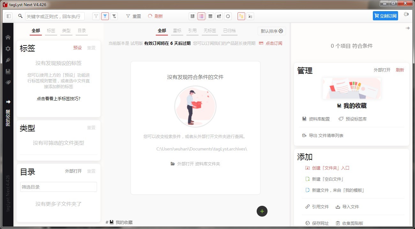Click the 立刻订阅 subscribe button

(385, 15)
